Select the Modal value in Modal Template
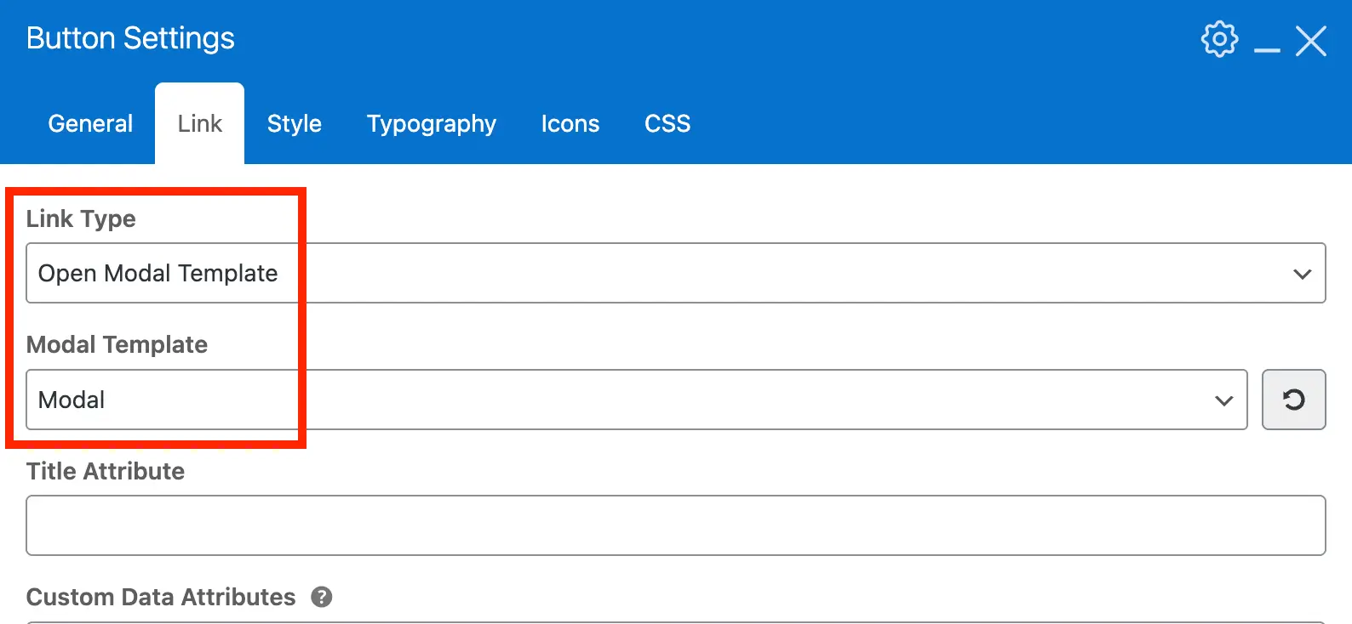 pyautogui.click(x=72, y=400)
